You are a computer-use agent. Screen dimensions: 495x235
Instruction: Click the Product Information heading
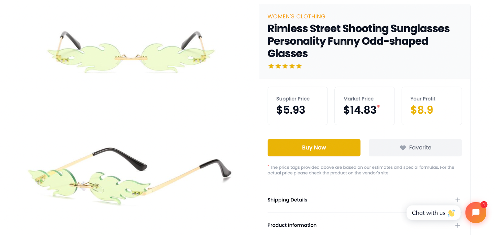(292, 225)
